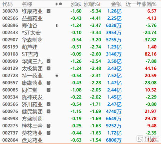
Task: Click the up-down arrow marker in 寿仙谷 row
Action: (x=57, y=26)
